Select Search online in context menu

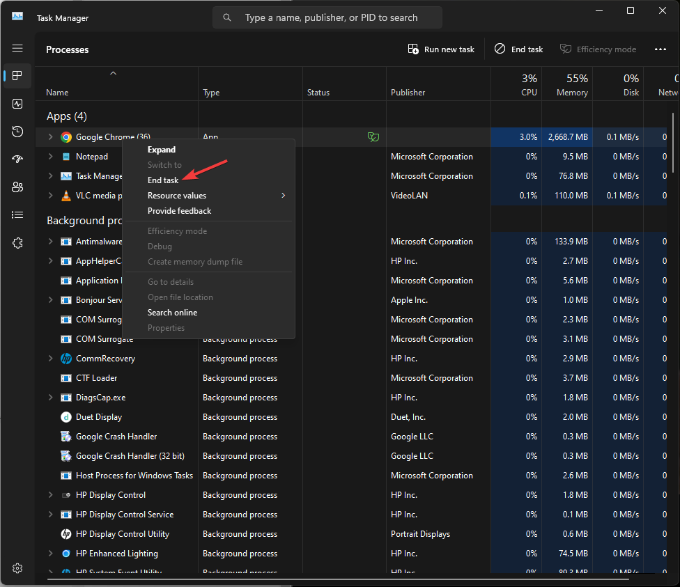point(172,313)
